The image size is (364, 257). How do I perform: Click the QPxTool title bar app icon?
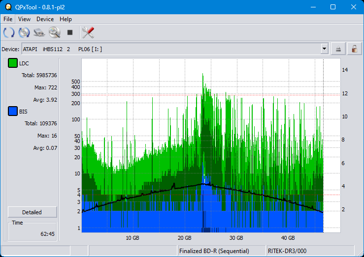(x=8, y=7)
